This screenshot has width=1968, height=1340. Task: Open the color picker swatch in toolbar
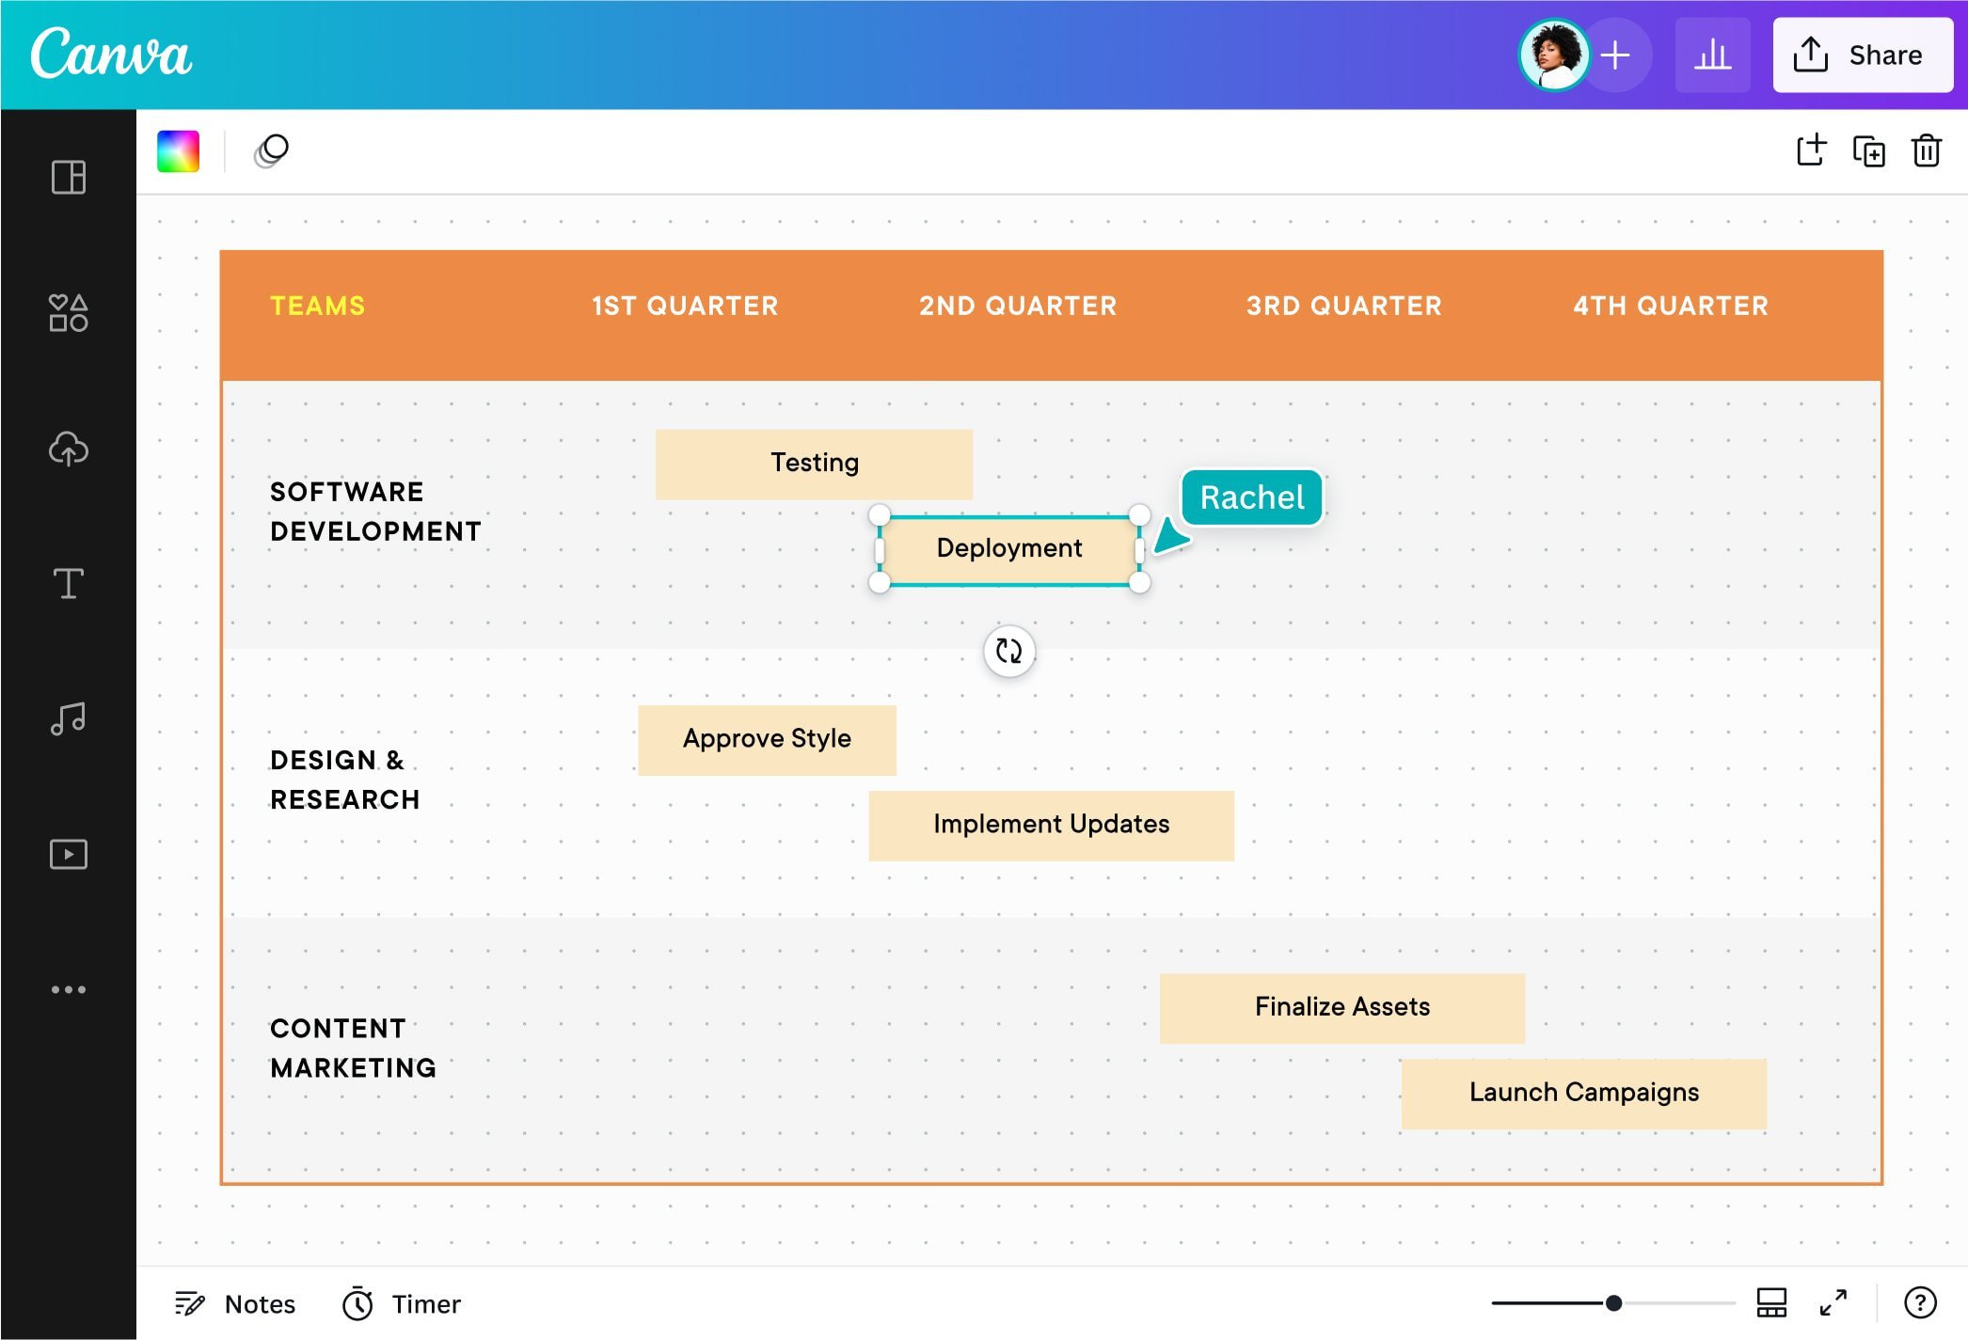tap(178, 150)
